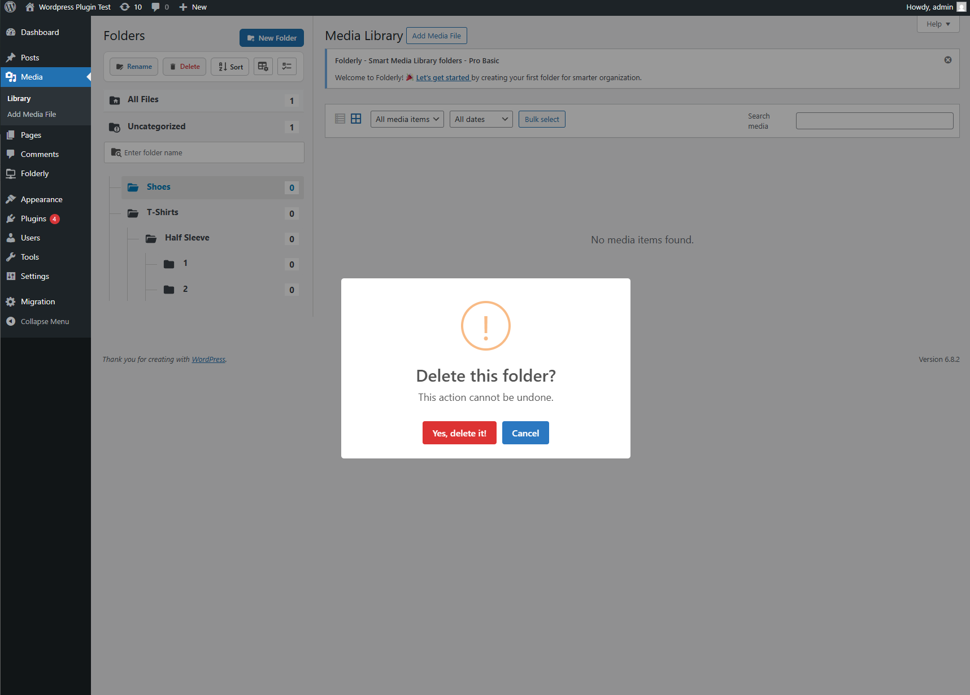Cancel the delete folder dialog
The width and height of the screenshot is (970, 695).
pos(525,433)
